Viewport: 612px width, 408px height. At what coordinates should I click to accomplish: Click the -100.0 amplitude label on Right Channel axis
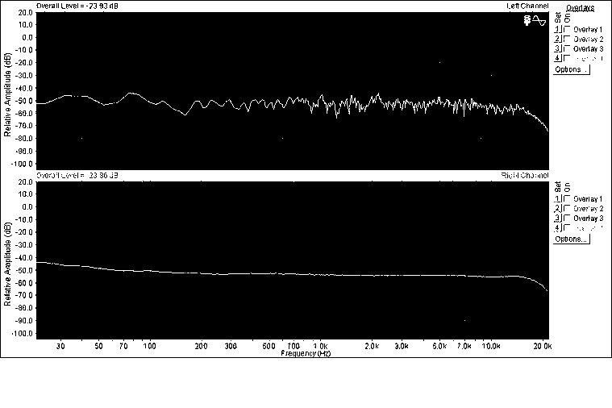click(23, 334)
